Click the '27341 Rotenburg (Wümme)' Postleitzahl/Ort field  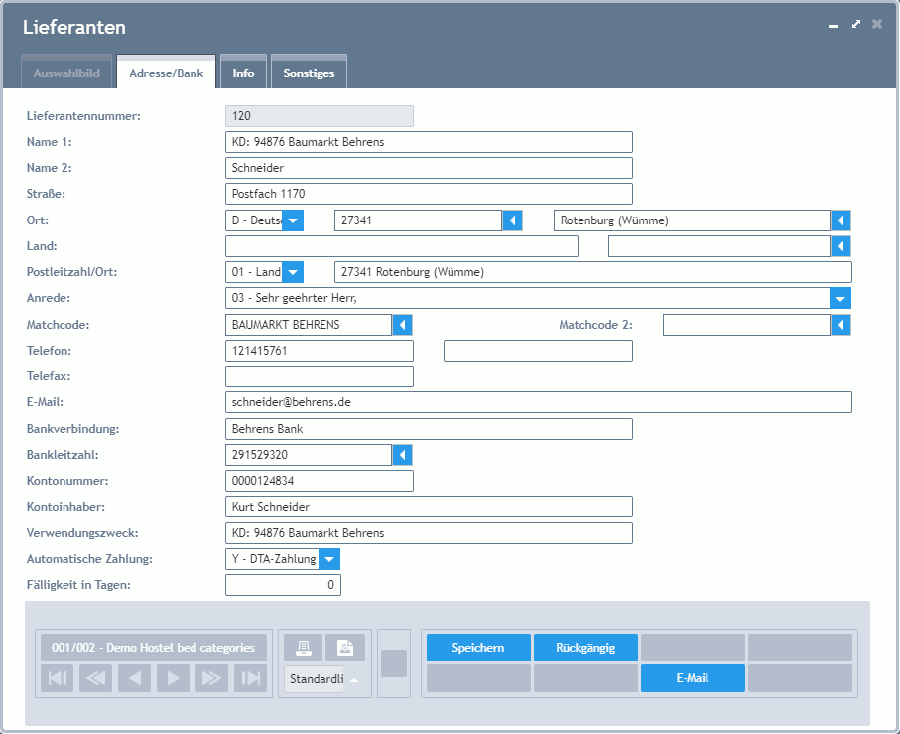tap(593, 272)
